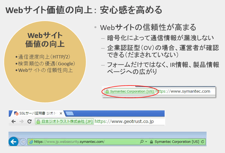Click the Webサイト価値の向上 circle heading
Viewport: 225px width, 153px height.
click(x=45, y=40)
